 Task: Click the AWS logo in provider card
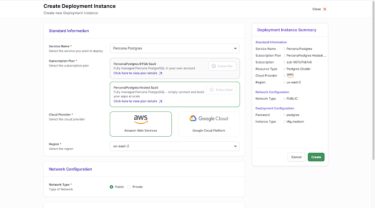(x=141, y=120)
